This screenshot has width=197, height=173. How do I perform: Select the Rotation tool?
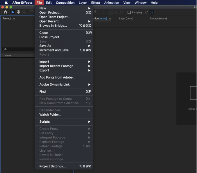(32, 12)
